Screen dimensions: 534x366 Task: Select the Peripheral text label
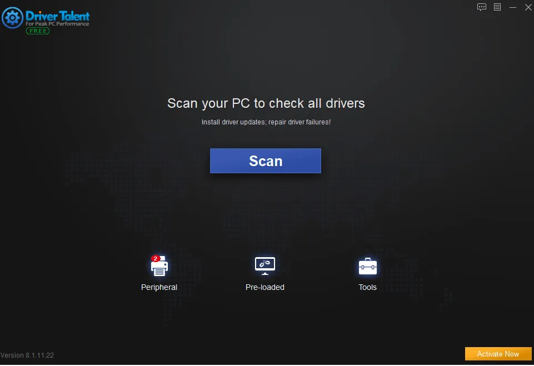[x=159, y=287]
